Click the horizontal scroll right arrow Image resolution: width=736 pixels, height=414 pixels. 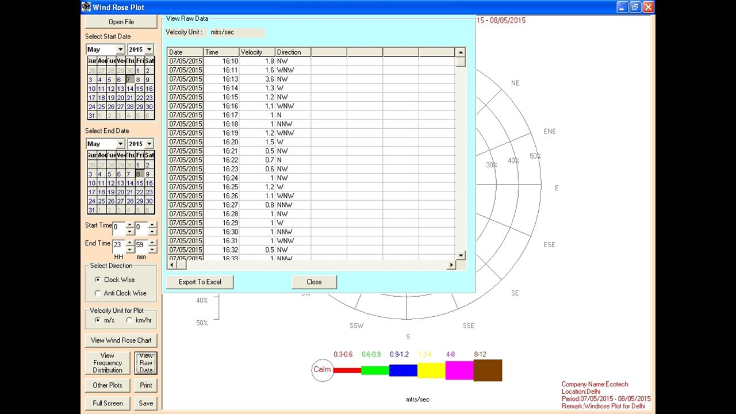tap(451, 264)
